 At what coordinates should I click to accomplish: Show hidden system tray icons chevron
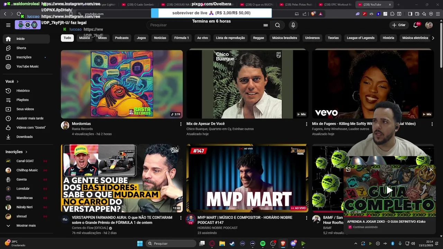[x=356, y=243]
